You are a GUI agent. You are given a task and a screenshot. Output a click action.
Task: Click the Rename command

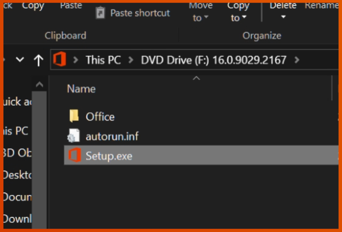pyautogui.click(x=322, y=5)
